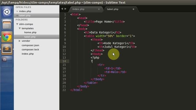Click the OPEN FILES heading
This screenshot has height=110, width=196.
23,7
